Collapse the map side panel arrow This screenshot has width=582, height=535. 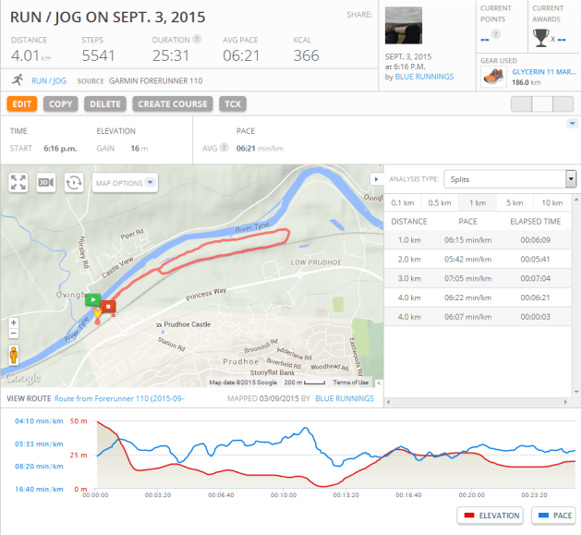point(375,178)
